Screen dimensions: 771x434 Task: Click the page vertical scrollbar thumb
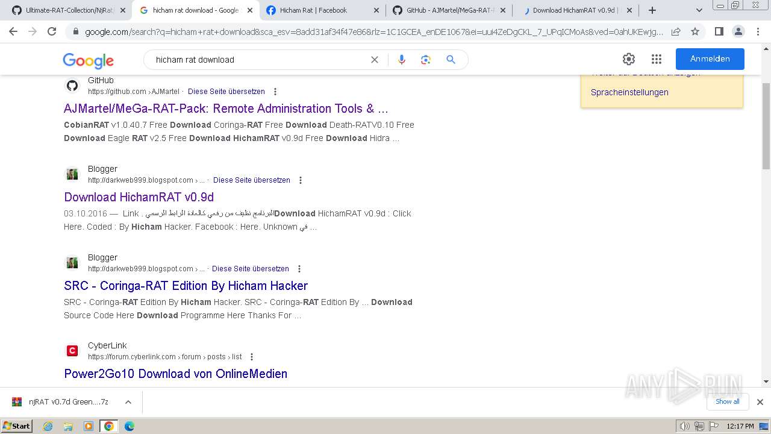point(766,127)
